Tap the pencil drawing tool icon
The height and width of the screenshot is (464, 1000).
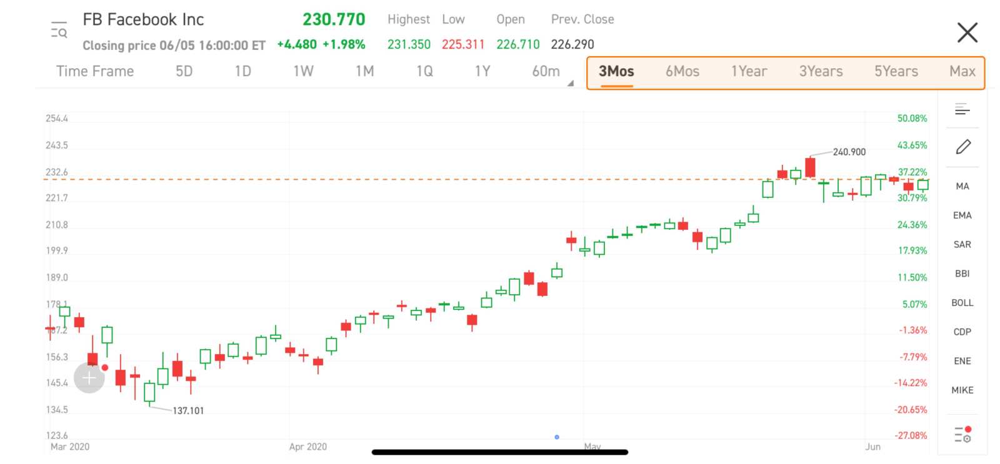click(962, 147)
